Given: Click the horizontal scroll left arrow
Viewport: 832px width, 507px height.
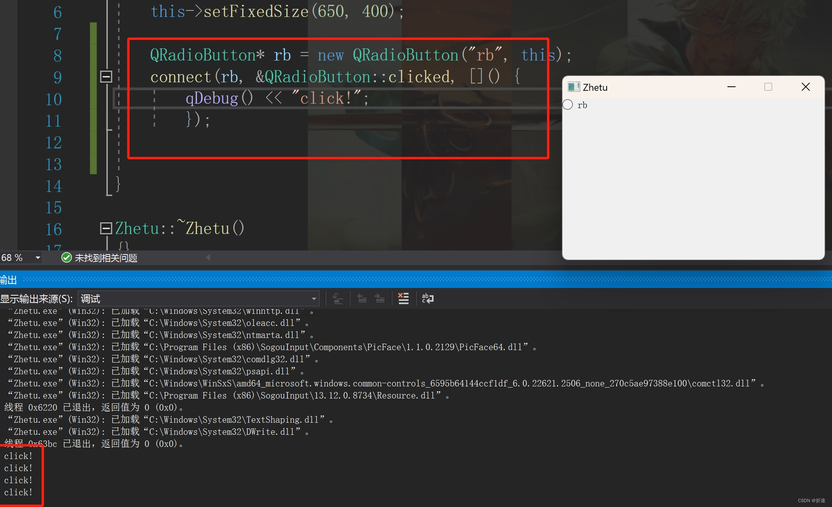Looking at the screenshot, I should click(208, 257).
